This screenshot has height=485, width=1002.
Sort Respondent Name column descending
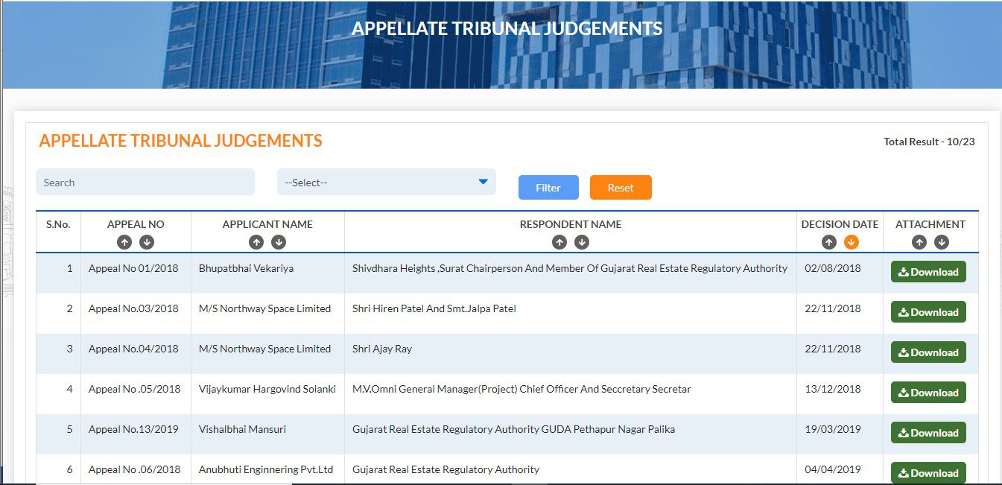coord(582,241)
